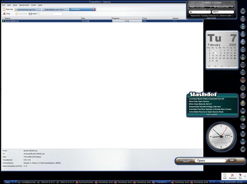Click the root@tuxmac terminal taskbar entry

tap(27, 182)
